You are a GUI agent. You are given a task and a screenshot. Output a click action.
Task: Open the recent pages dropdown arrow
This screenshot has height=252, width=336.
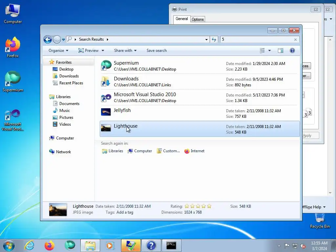point(63,40)
